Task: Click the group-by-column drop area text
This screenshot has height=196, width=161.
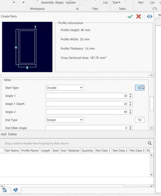Action: click(37, 143)
